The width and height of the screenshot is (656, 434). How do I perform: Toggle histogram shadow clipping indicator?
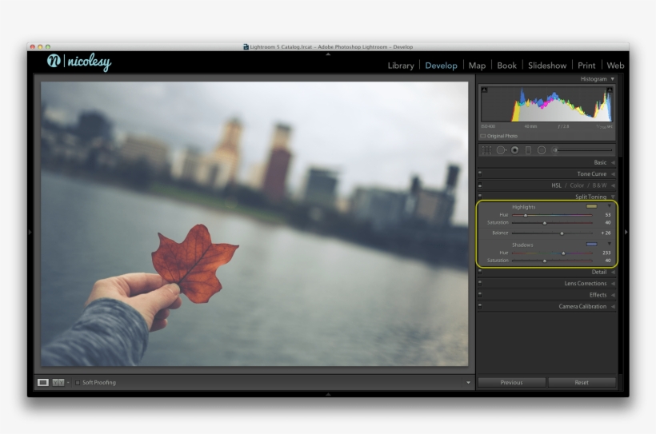[x=484, y=91]
